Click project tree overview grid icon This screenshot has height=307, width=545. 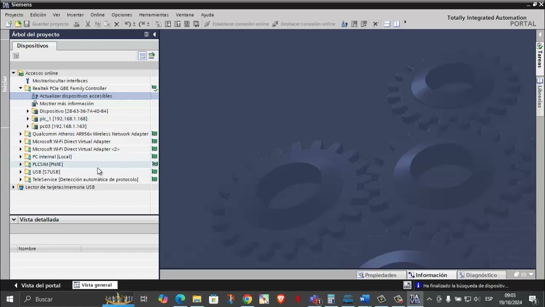point(142,55)
